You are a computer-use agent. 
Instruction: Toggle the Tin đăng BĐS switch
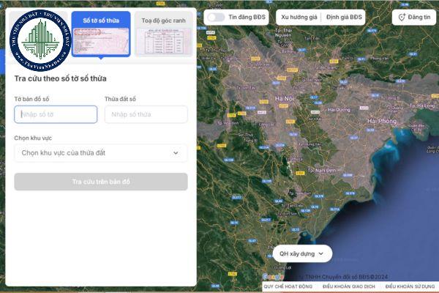coord(216,17)
